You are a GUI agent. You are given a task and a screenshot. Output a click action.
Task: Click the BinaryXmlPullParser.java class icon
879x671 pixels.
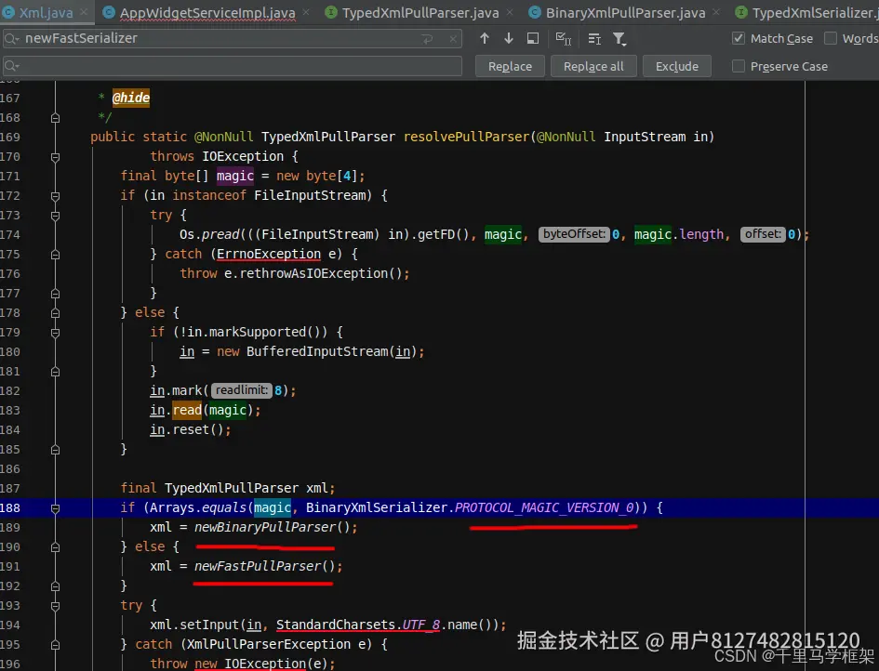535,12
